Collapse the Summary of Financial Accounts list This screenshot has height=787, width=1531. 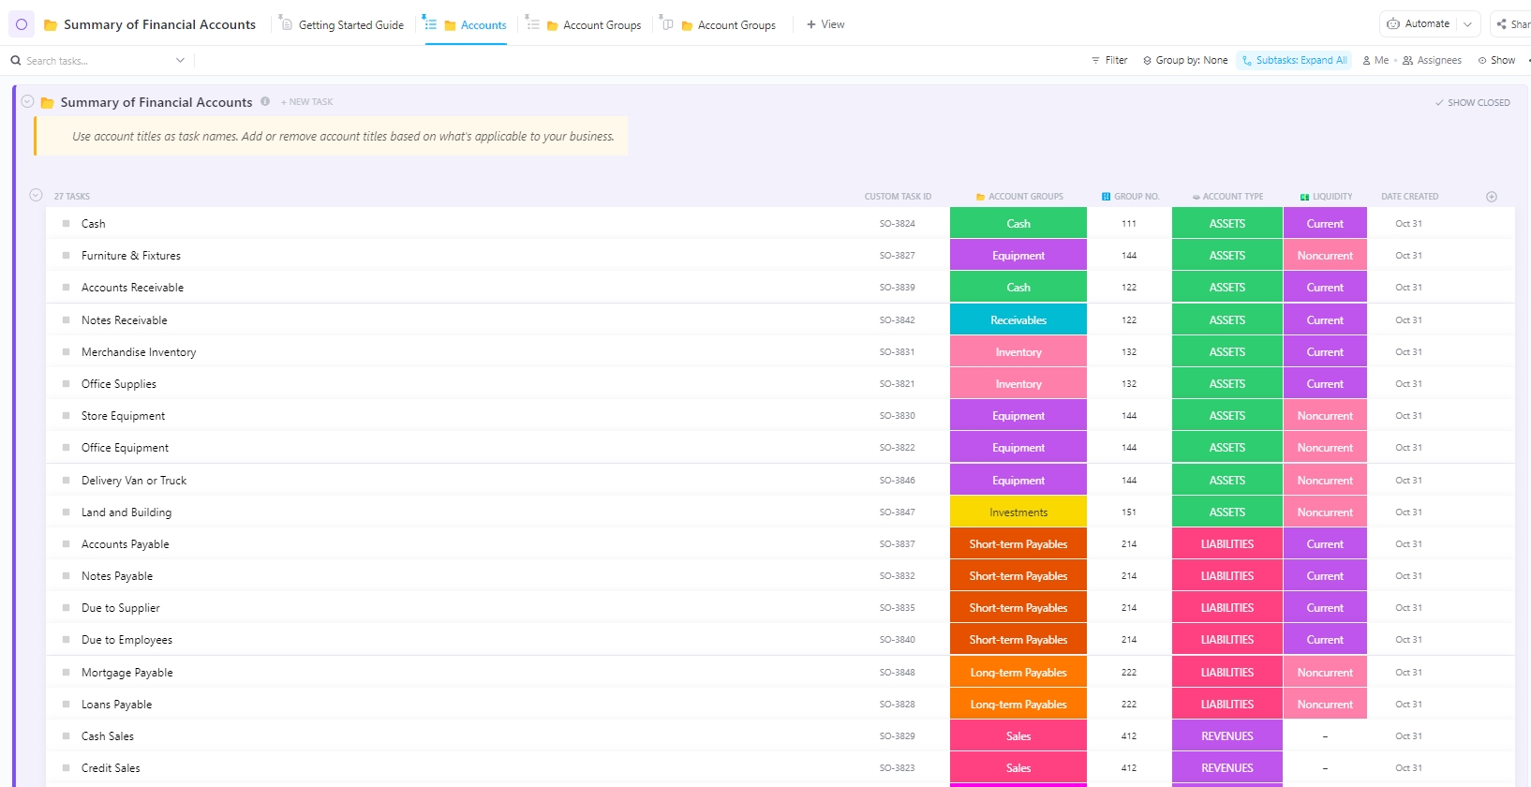point(28,101)
